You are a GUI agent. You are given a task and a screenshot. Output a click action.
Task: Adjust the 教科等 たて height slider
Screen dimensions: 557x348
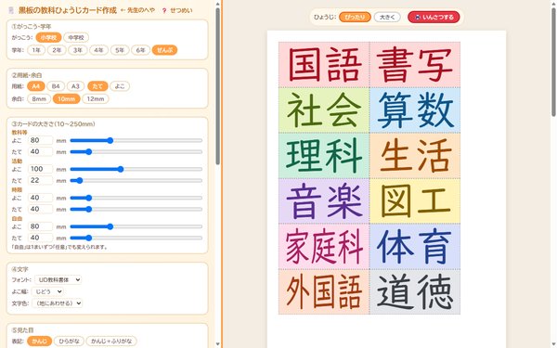click(136, 152)
